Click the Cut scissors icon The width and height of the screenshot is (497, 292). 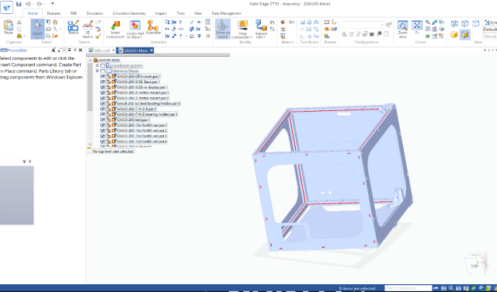[x=19, y=23]
